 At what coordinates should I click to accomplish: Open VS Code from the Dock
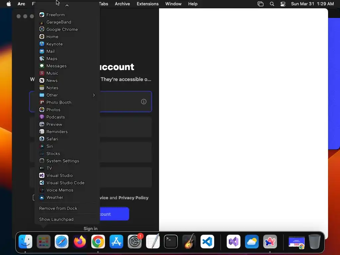click(x=207, y=241)
